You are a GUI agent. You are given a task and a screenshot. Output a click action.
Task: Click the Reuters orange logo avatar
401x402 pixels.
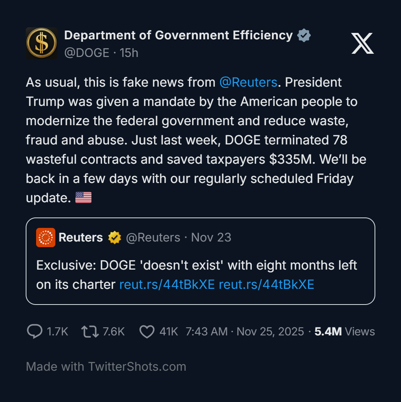click(x=46, y=238)
